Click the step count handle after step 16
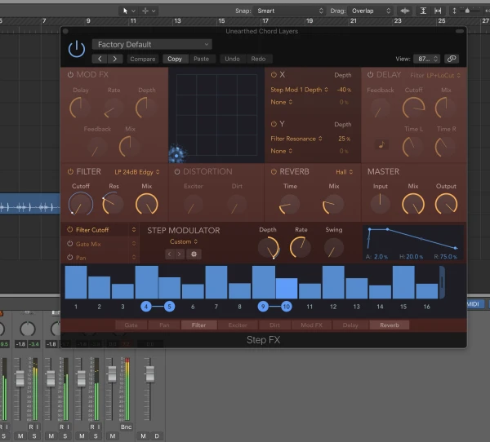 click(x=442, y=282)
